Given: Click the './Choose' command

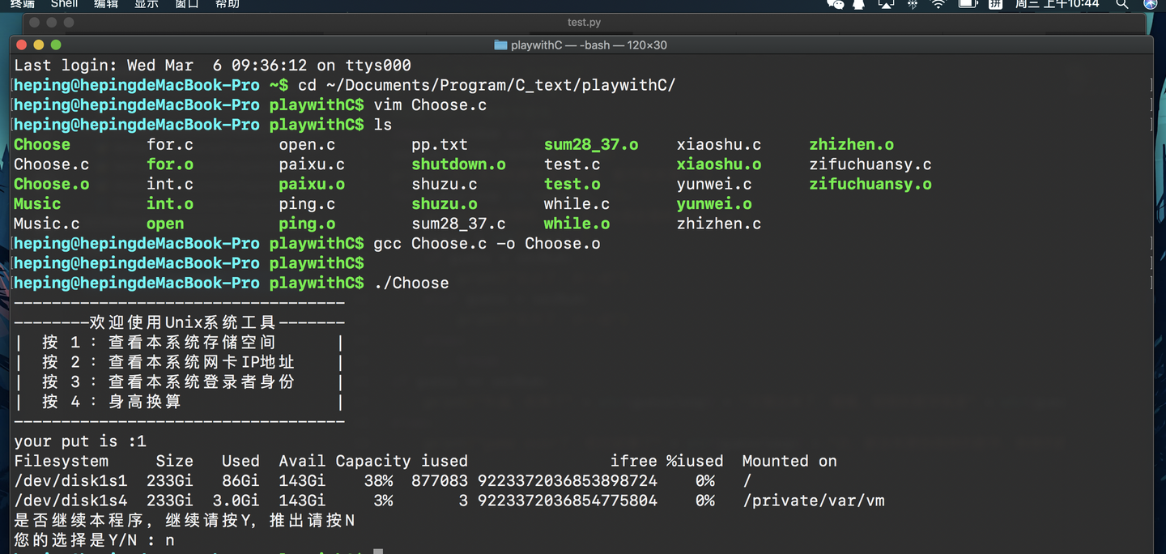Looking at the screenshot, I should click(x=411, y=283).
